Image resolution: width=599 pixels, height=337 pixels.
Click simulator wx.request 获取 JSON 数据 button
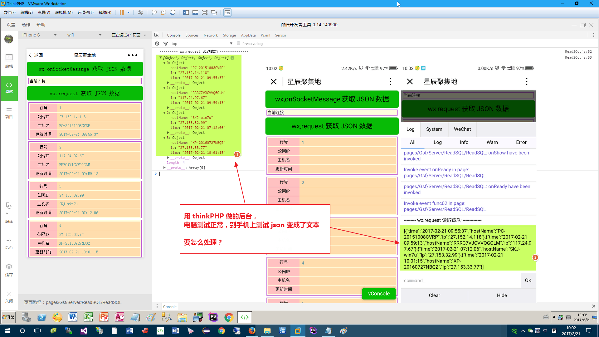coord(85,93)
